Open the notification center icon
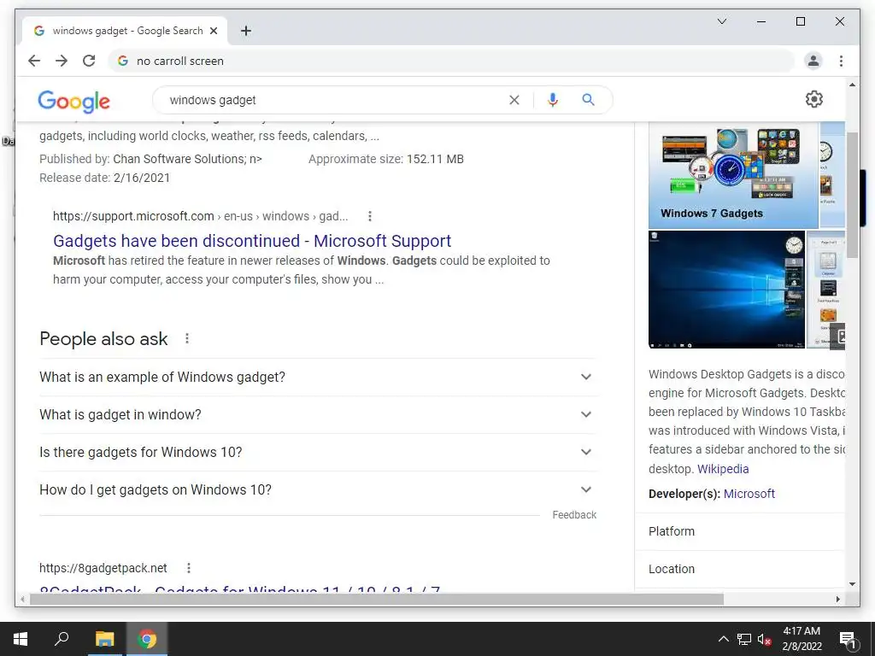This screenshot has height=656, width=875. [x=848, y=639]
